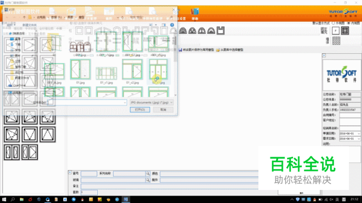Click 从图库中选择窗型 link
This screenshot has width=362, height=203.
(232, 50)
